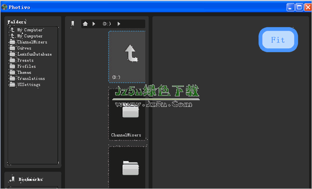
Task: Select UISettings folder in the list
Action: (x=29, y=84)
